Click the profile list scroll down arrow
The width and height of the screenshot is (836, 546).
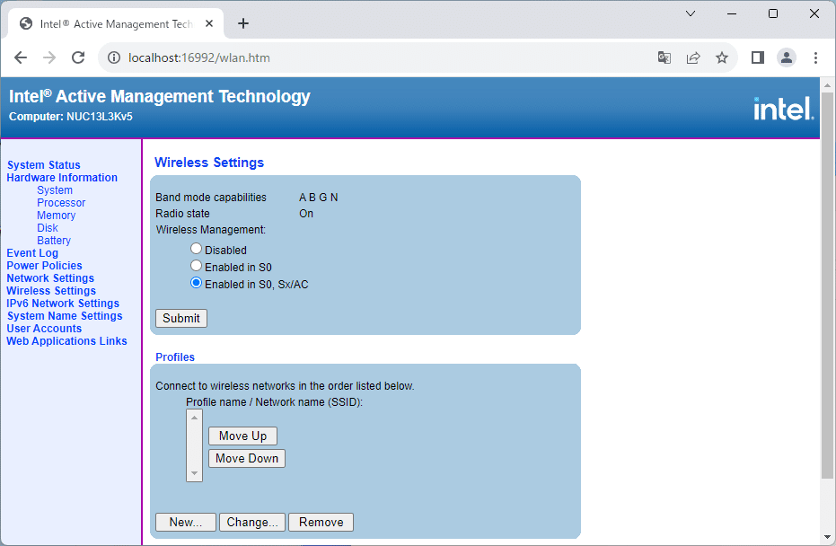pos(194,473)
